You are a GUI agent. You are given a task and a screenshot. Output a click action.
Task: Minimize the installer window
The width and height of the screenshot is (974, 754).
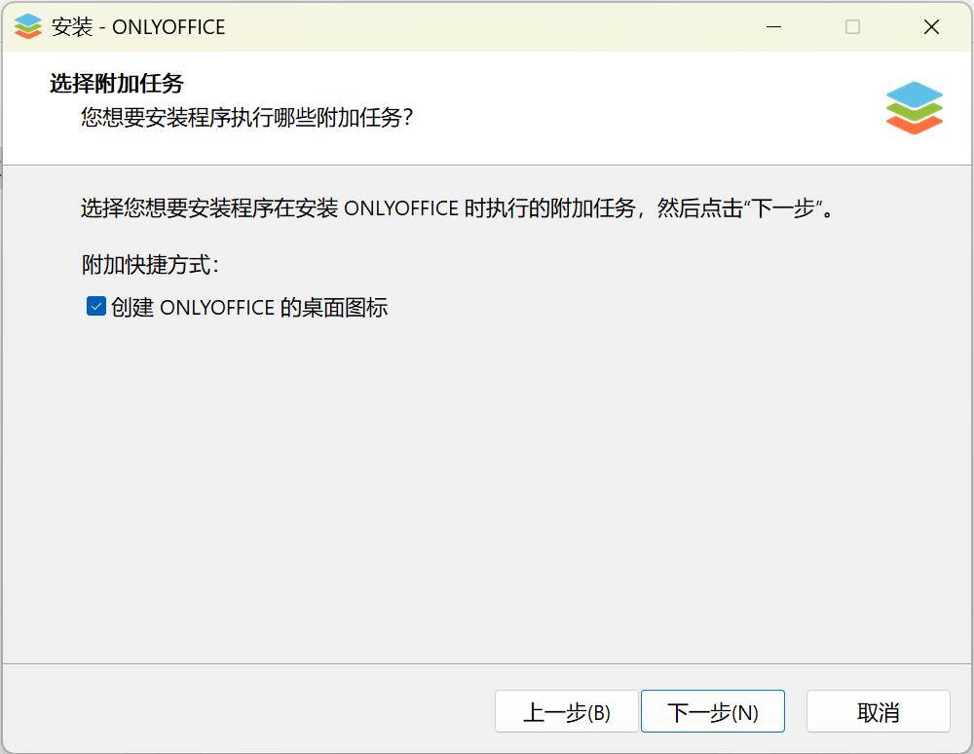click(x=774, y=26)
